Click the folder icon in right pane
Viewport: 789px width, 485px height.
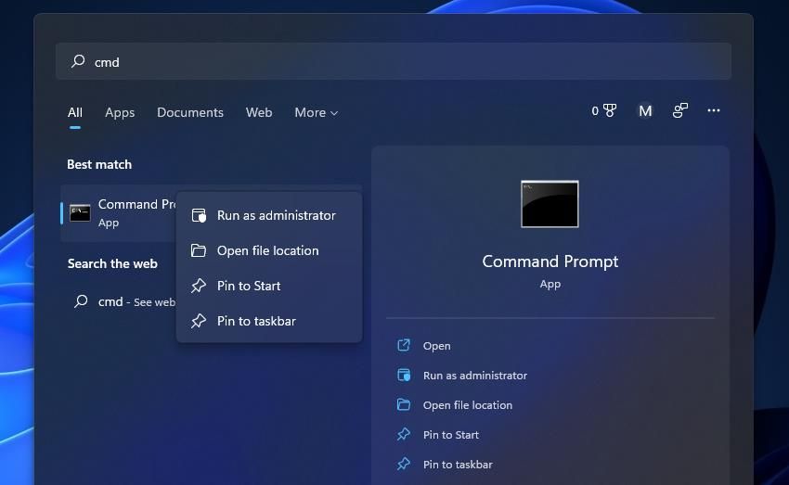pos(404,404)
